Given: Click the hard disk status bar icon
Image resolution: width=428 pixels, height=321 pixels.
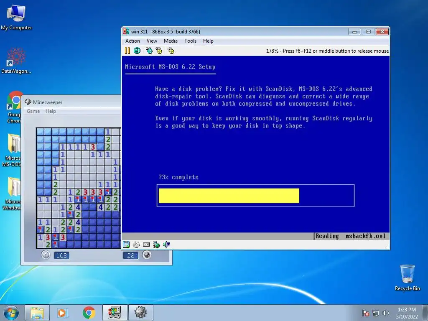Looking at the screenshot, I should [146, 245].
